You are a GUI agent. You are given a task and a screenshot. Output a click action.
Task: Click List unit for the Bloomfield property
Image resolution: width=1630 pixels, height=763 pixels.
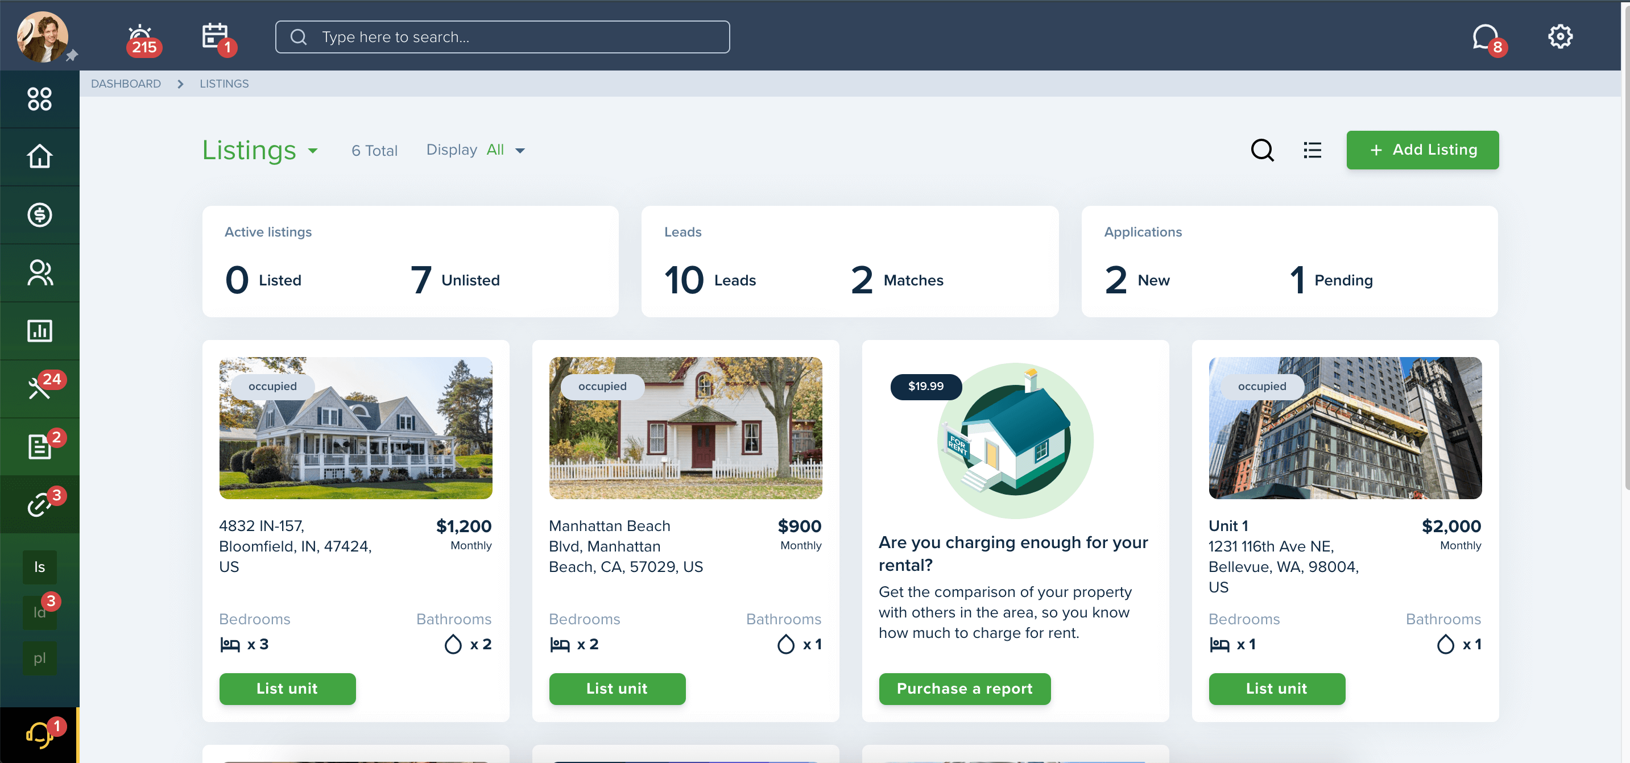(287, 689)
